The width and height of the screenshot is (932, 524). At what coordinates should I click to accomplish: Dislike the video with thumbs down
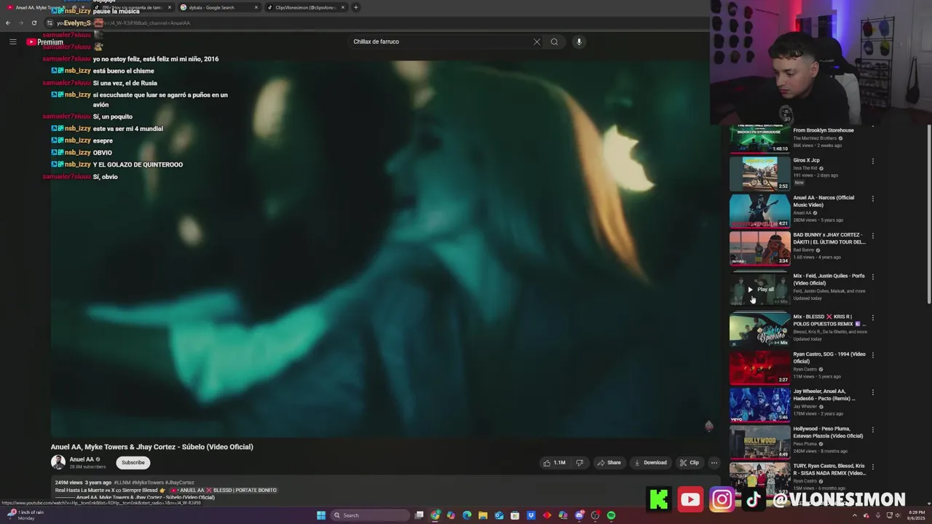click(x=580, y=463)
